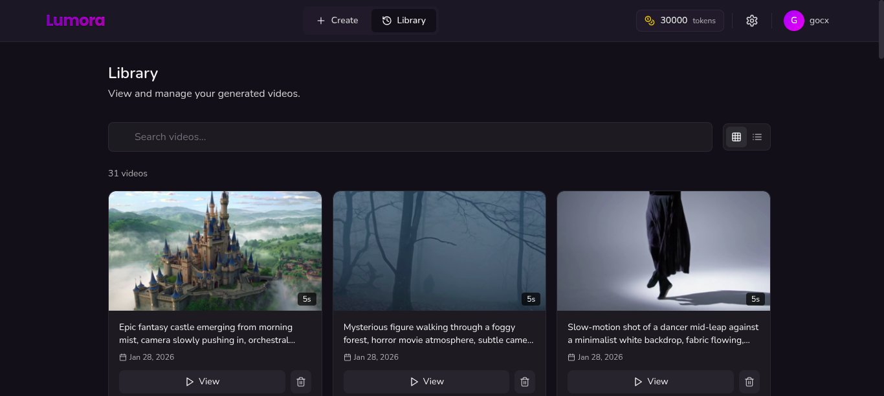
Task: Select the Library tab
Action: (x=404, y=21)
